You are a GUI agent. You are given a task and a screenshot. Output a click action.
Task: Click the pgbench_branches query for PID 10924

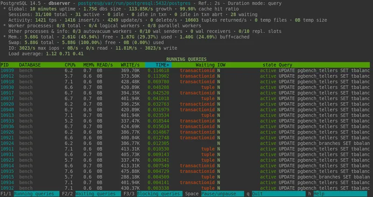coord(324,143)
